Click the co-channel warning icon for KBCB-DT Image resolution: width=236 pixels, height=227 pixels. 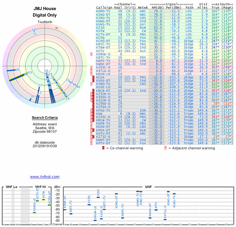point(93,91)
